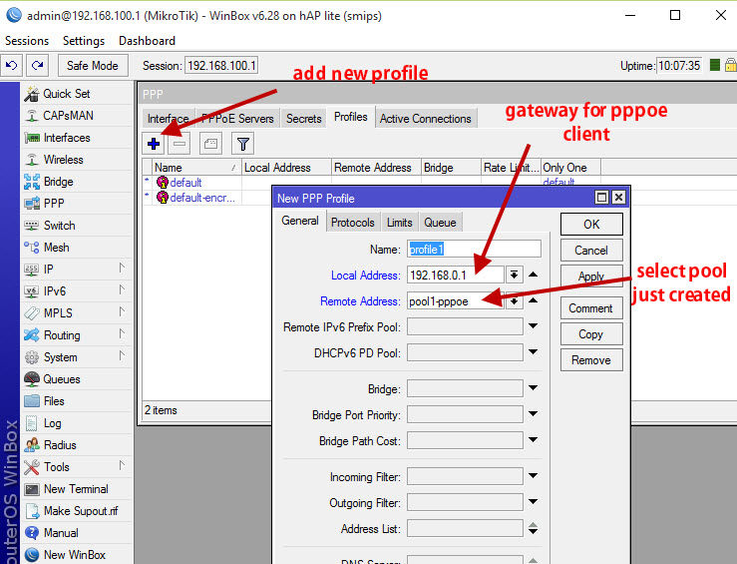Expand the Bridge Path Cost field
Viewport: 737px width, 564px height.
pyautogui.click(x=533, y=440)
